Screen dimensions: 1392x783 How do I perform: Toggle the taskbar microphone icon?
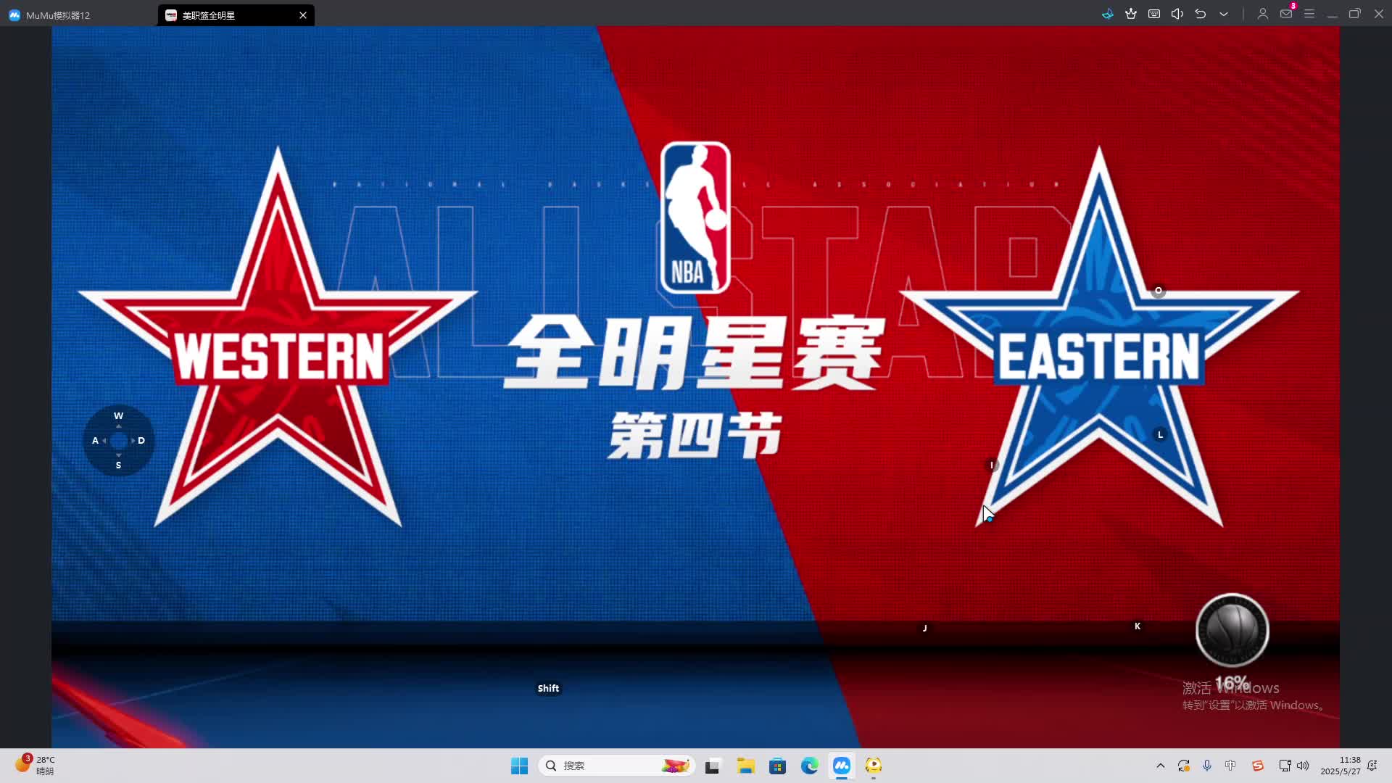pos(1207,766)
